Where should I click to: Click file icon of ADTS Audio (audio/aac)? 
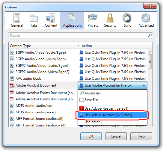coord(12,106)
